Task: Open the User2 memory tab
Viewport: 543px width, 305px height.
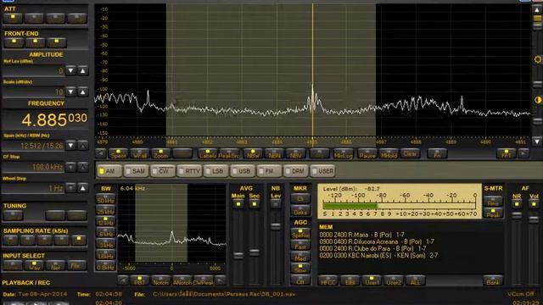Action: click(394, 280)
